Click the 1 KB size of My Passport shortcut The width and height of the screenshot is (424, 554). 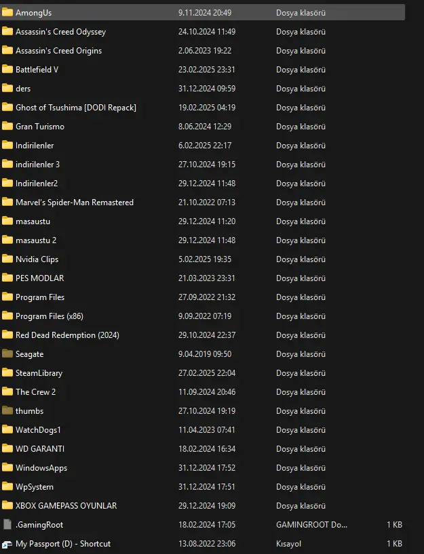point(394,544)
